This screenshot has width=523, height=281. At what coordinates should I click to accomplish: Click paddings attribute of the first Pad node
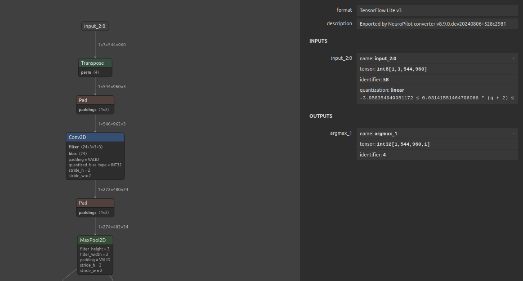(94, 110)
